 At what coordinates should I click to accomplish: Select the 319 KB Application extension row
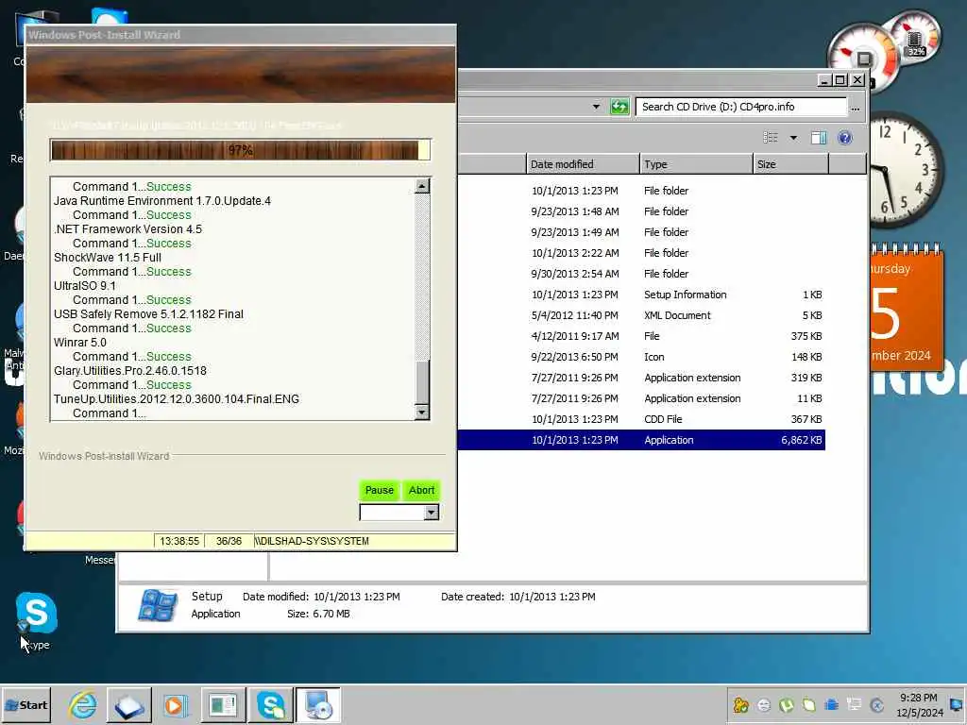[641, 378]
